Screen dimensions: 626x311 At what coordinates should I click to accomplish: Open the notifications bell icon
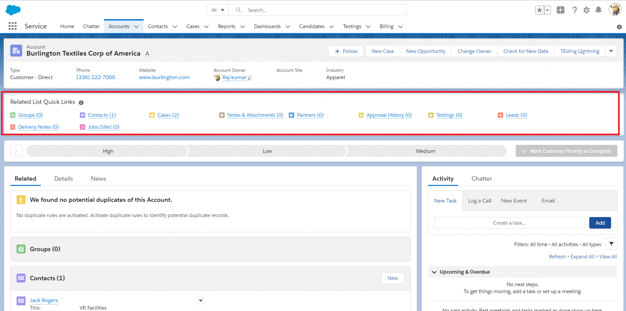599,10
